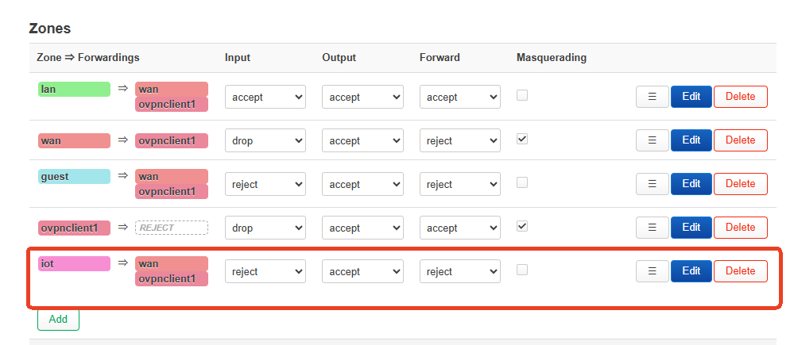Viewport: 794px width, 345px height.
Task: Click the pink iot zone color badge
Action: pyautogui.click(x=74, y=263)
